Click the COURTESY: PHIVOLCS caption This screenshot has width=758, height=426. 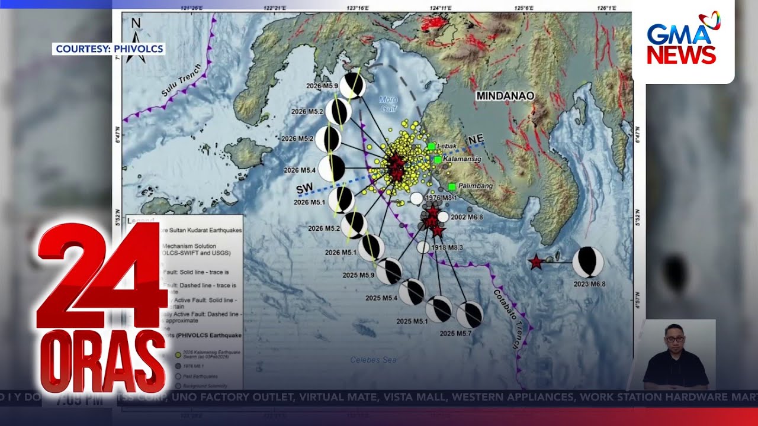(x=109, y=49)
